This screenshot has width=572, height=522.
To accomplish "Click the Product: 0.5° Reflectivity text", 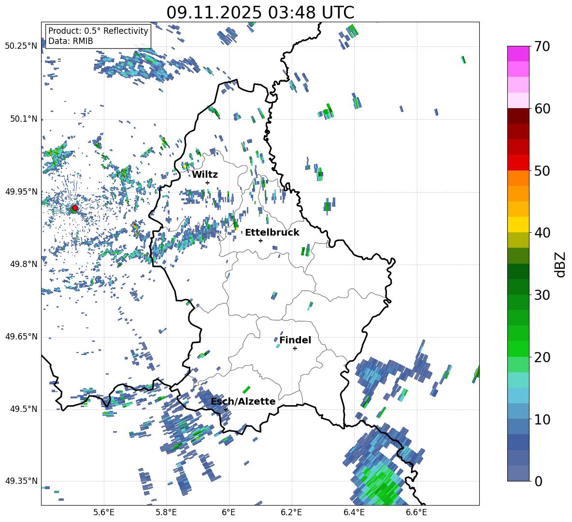I will pyautogui.click(x=98, y=30).
